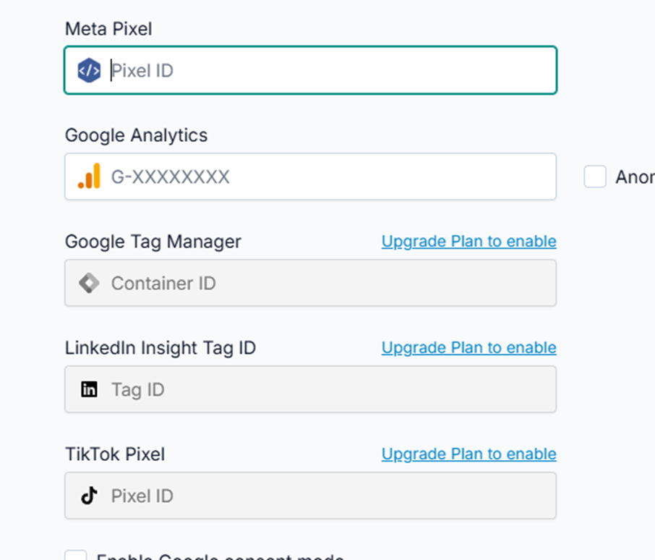The height and width of the screenshot is (560, 655).
Task: Select the TikTok Pixel ID input field
Action: point(325,496)
